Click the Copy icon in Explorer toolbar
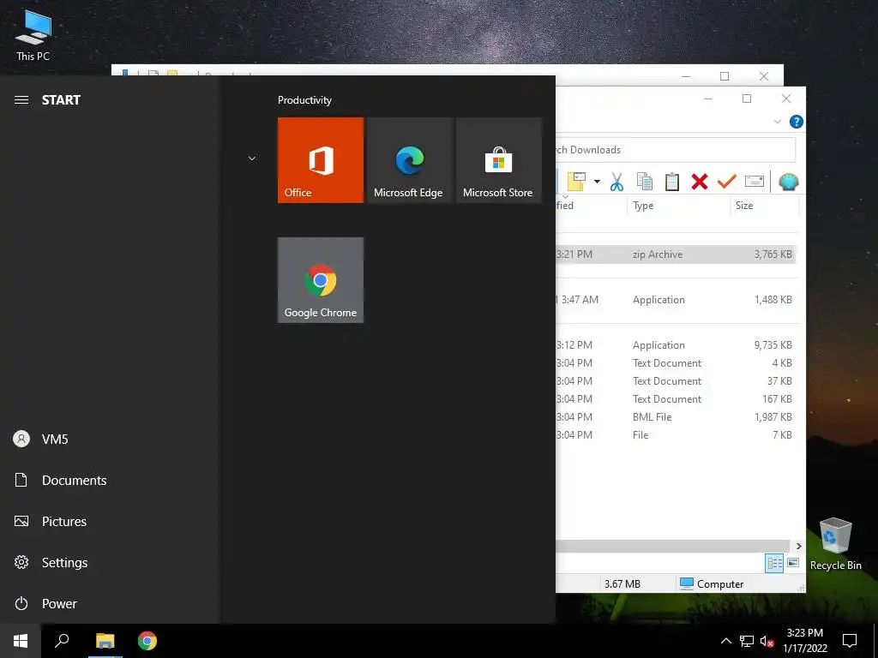Image resolution: width=878 pixels, height=658 pixels. pyautogui.click(x=645, y=182)
